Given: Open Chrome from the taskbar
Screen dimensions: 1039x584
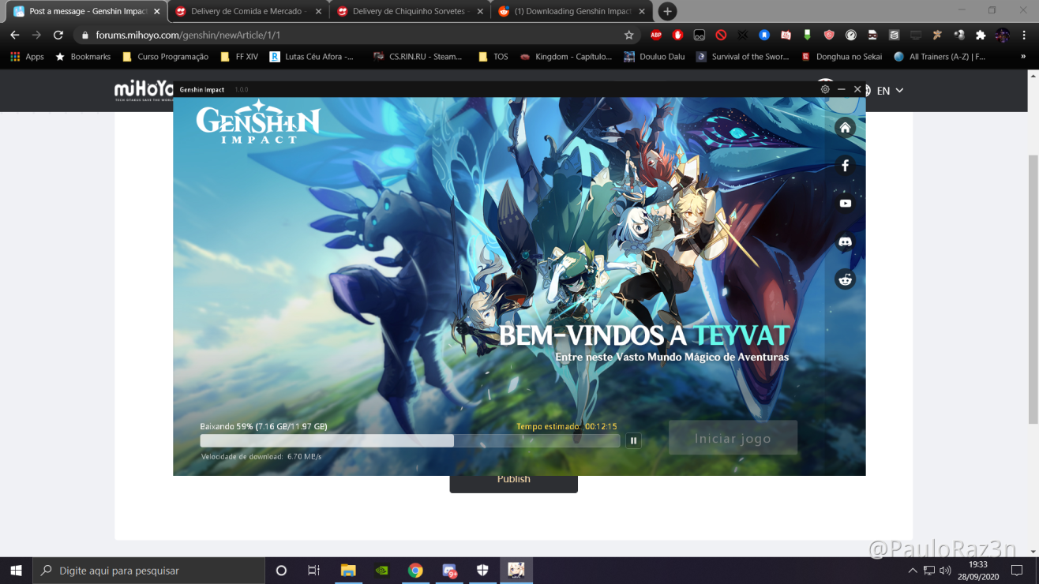Looking at the screenshot, I should coord(415,570).
